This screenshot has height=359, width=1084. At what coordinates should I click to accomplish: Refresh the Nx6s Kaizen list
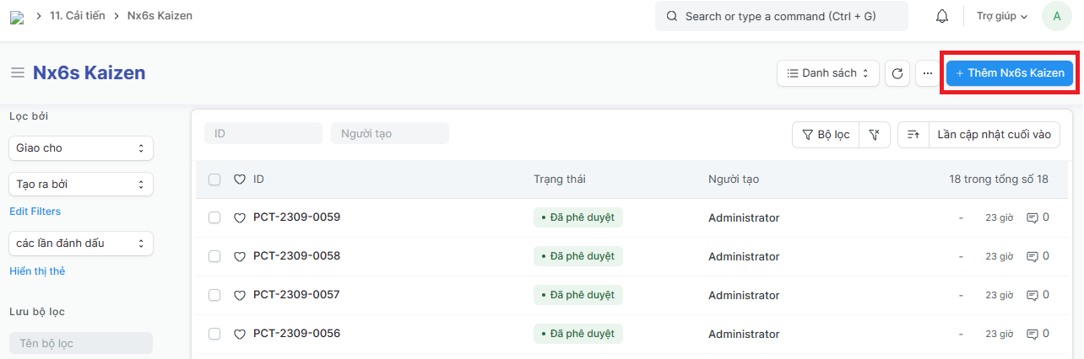click(x=897, y=73)
